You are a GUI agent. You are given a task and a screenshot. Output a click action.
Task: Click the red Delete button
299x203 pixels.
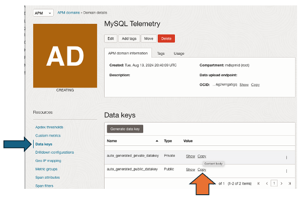pyautogui.click(x=166, y=39)
